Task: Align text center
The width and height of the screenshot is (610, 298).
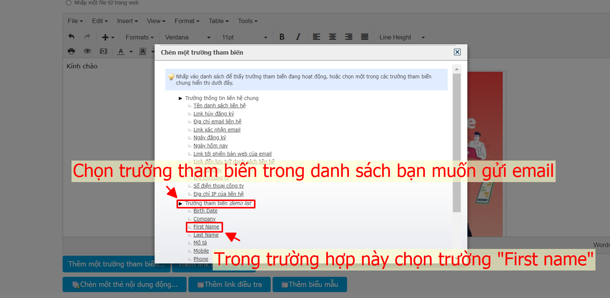Action: 332,37
